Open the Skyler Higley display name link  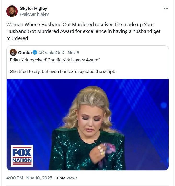pos(33,8)
